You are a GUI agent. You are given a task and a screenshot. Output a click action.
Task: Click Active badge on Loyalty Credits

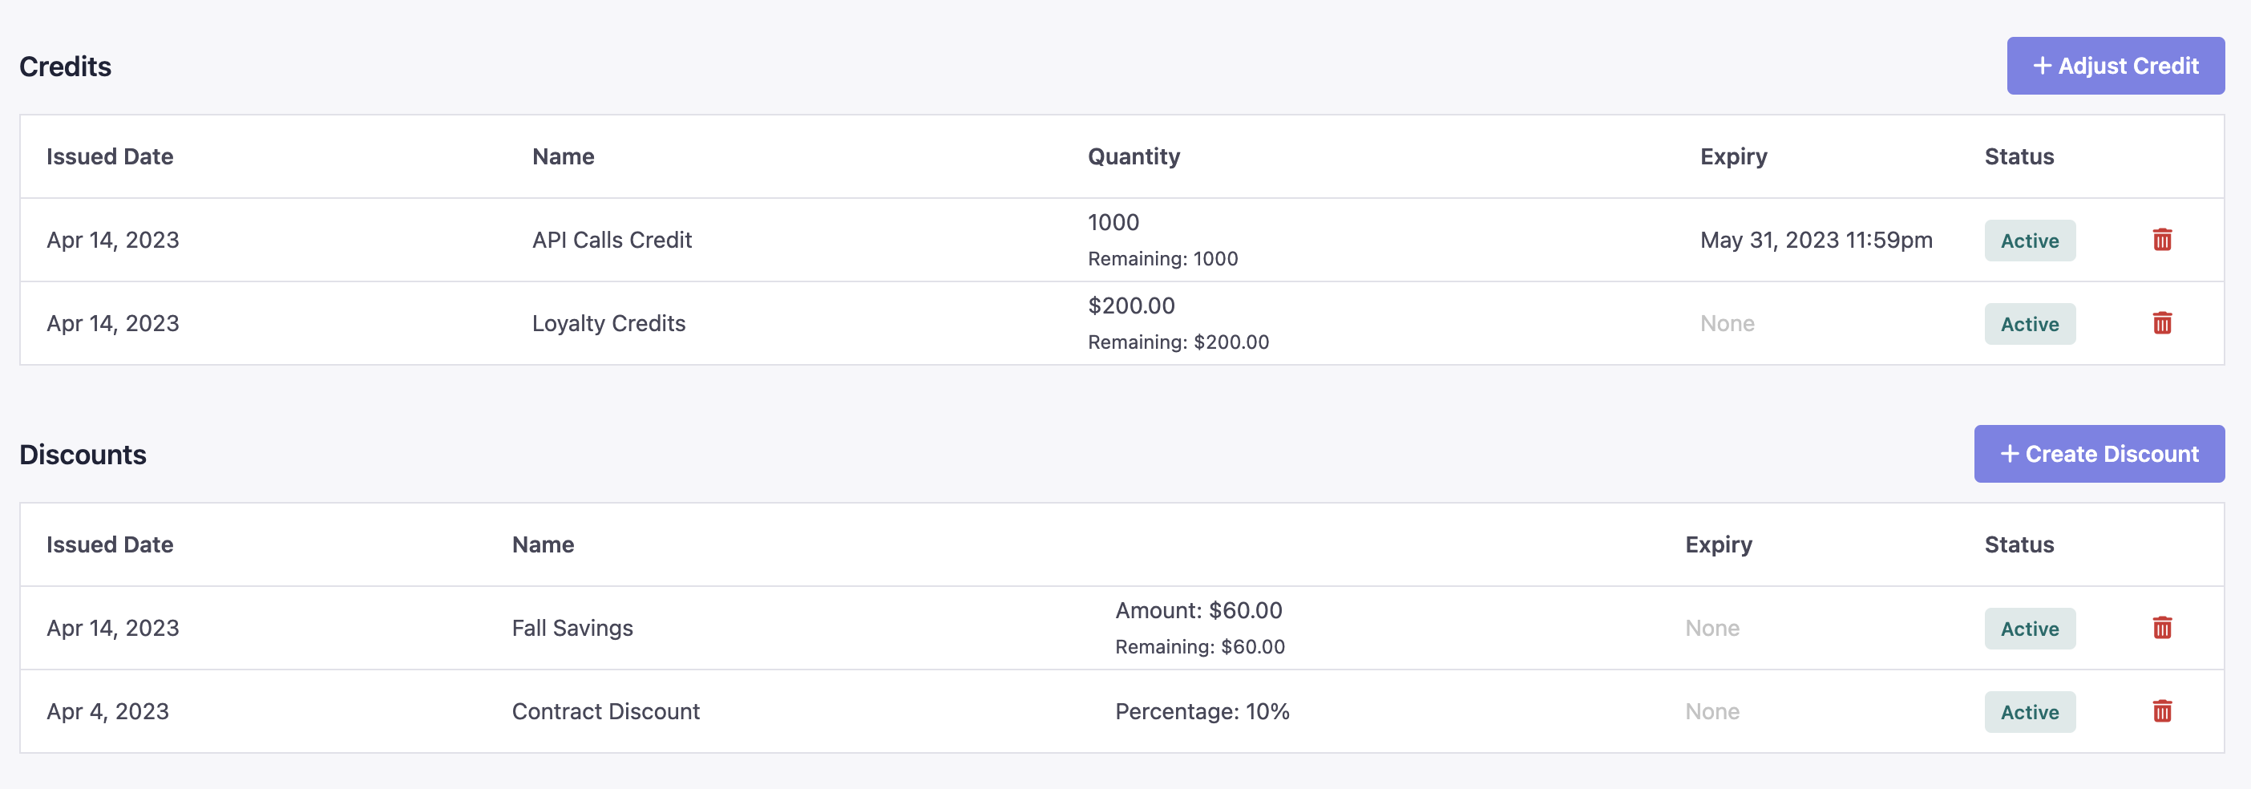[2029, 324]
